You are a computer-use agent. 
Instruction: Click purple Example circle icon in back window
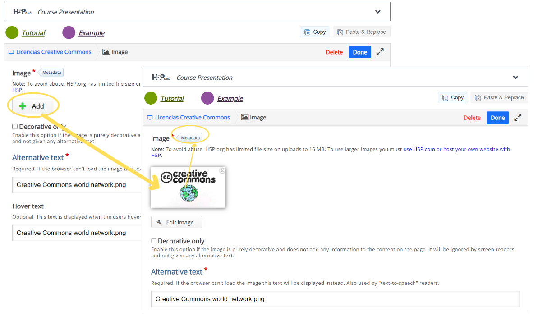(x=69, y=32)
